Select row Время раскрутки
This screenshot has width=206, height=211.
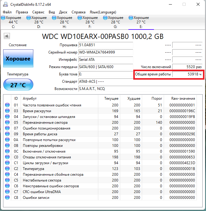coord(100,111)
